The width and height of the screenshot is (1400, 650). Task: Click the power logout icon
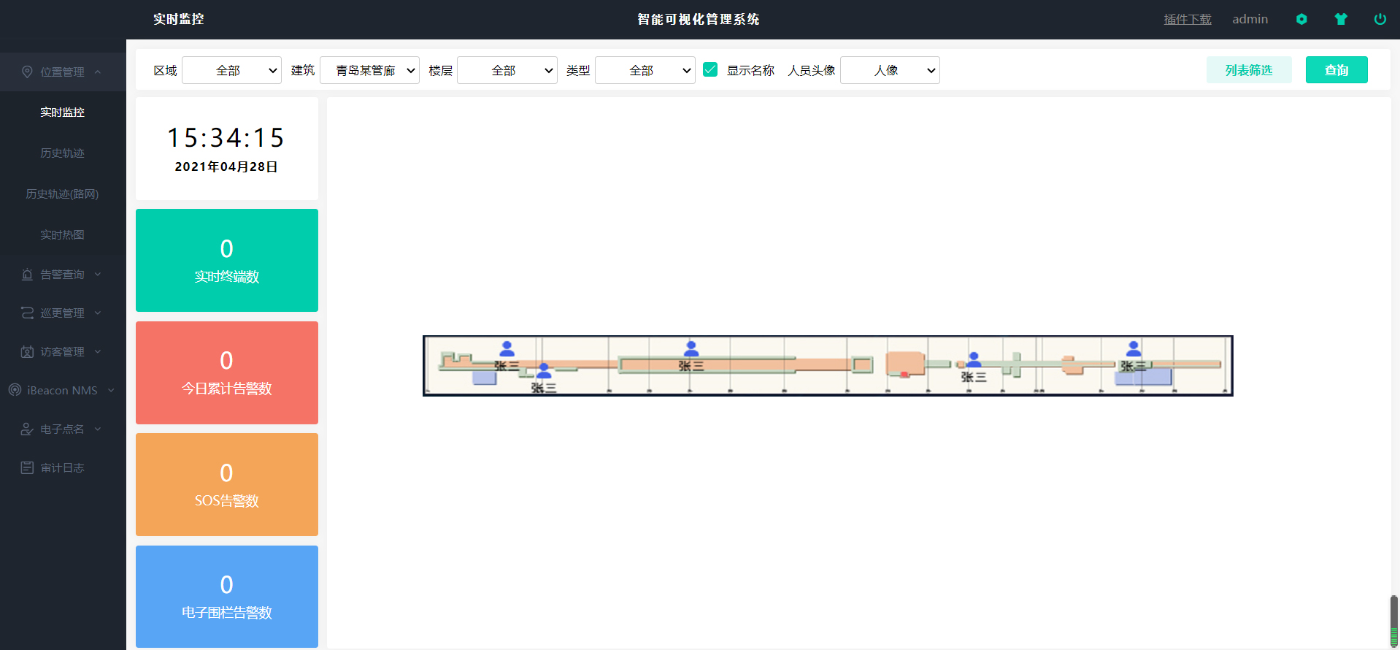click(1380, 20)
